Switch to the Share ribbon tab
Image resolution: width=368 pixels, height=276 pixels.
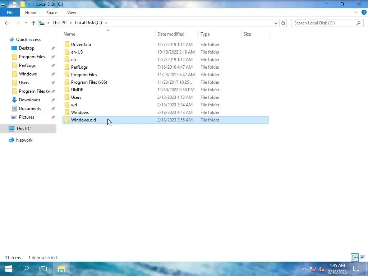pyautogui.click(x=51, y=13)
